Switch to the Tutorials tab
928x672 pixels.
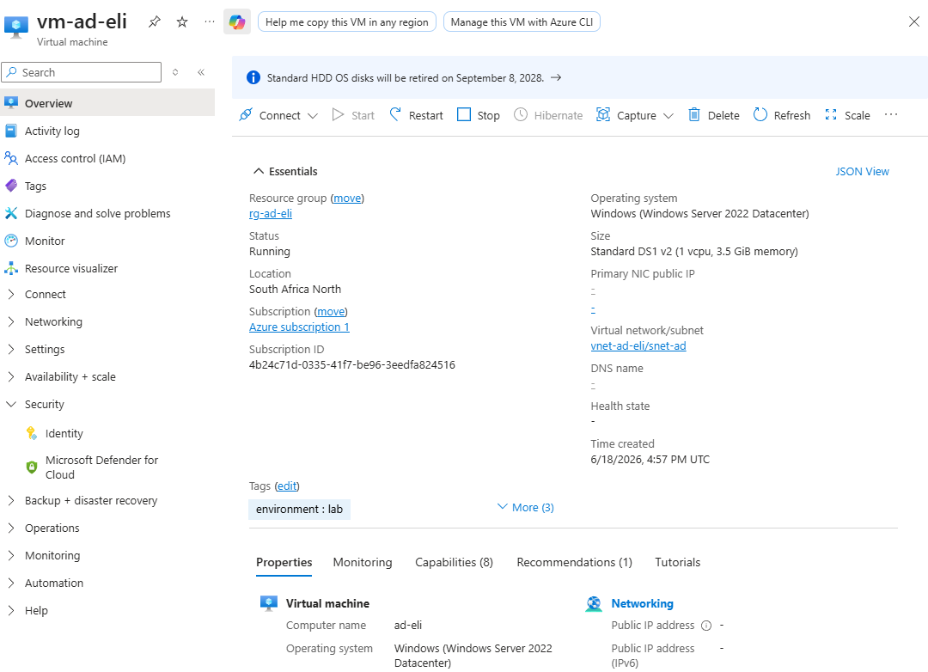678,563
